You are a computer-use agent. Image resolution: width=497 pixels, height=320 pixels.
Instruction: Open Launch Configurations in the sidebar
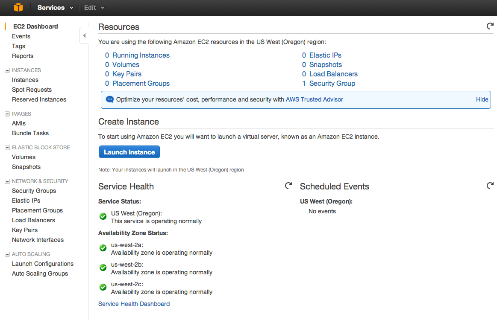click(x=43, y=264)
